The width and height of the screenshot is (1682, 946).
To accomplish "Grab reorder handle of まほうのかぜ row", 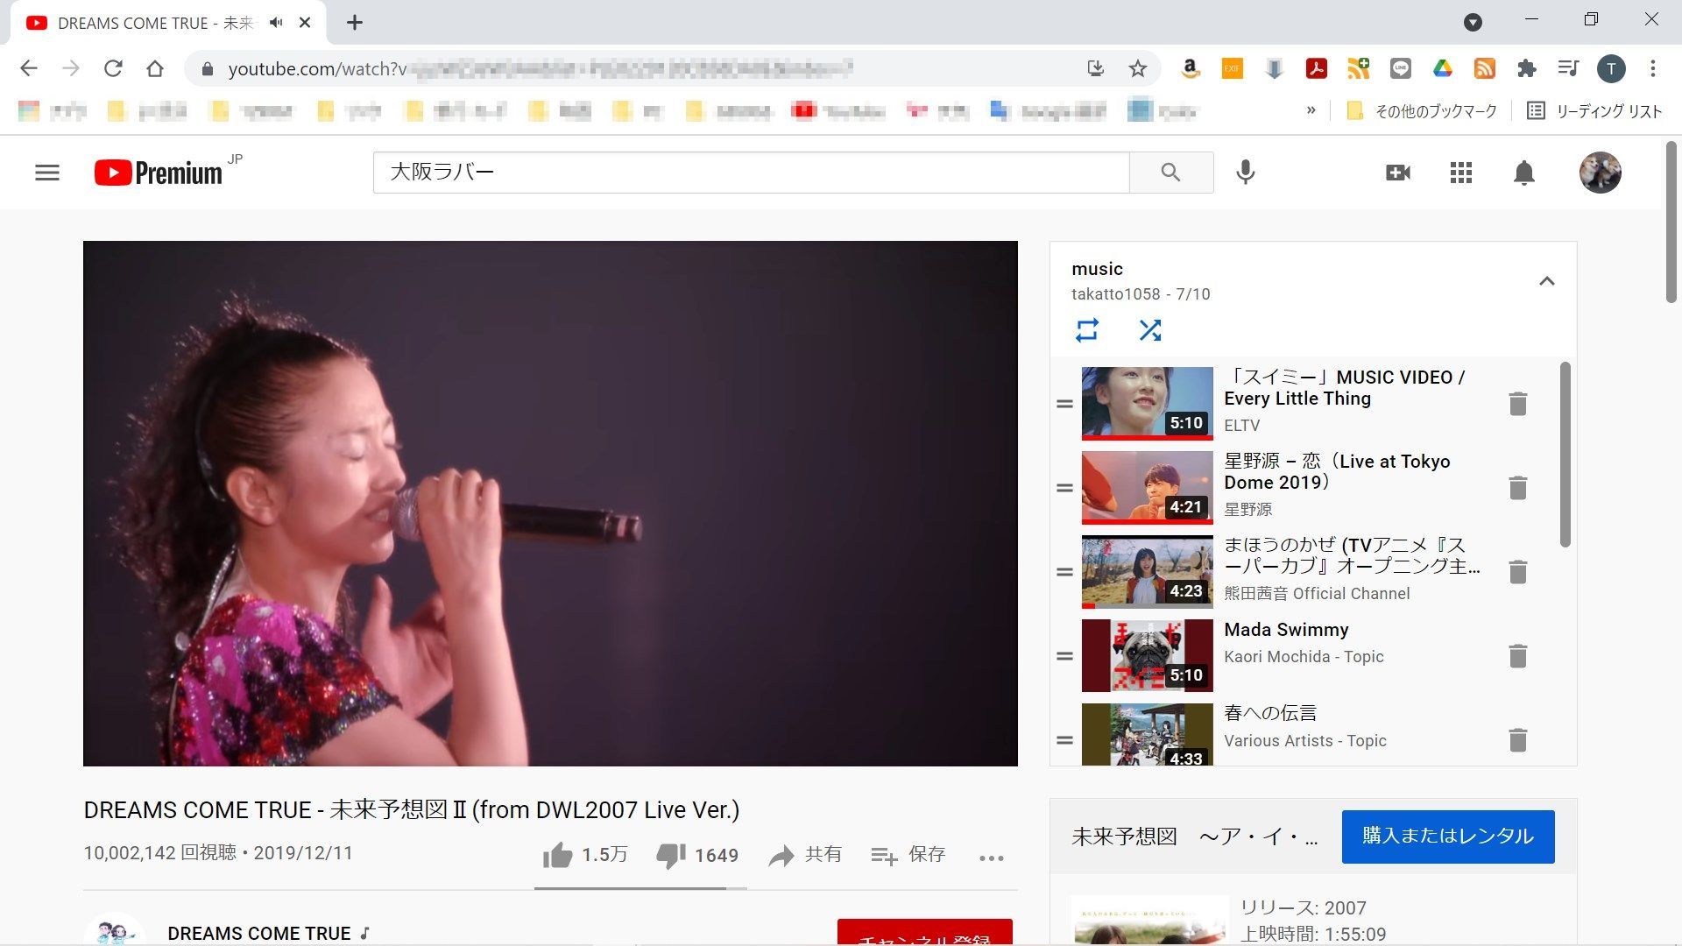I will [1064, 572].
